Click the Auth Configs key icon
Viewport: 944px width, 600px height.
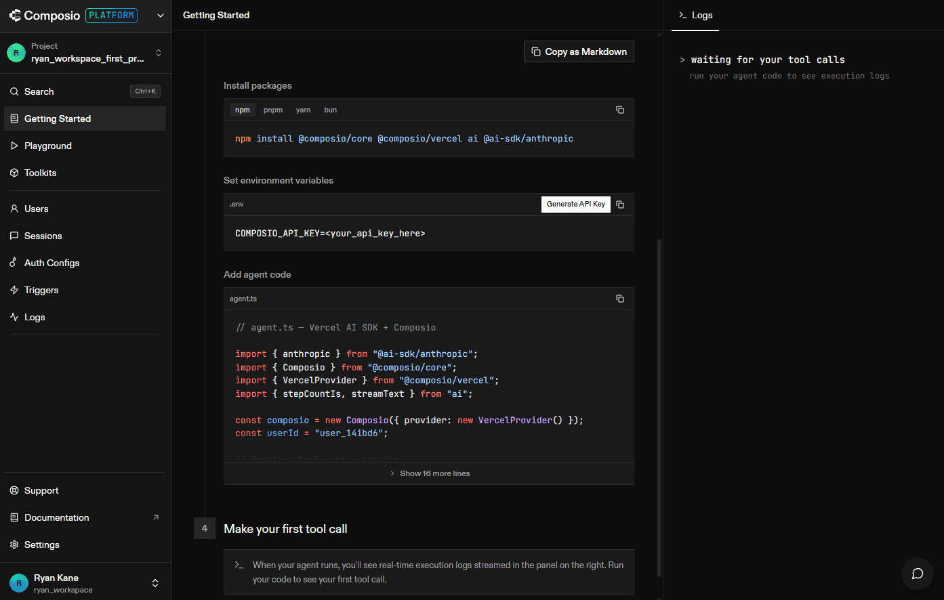[x=14, y=263]
